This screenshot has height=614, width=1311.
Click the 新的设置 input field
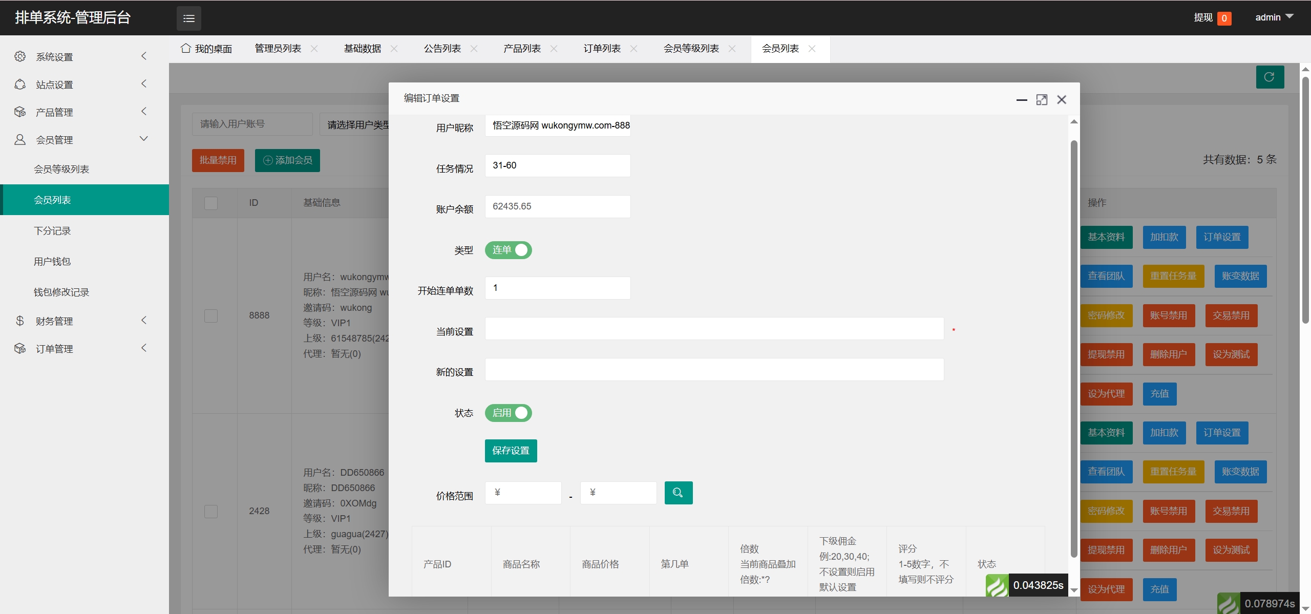click(714, 370)
